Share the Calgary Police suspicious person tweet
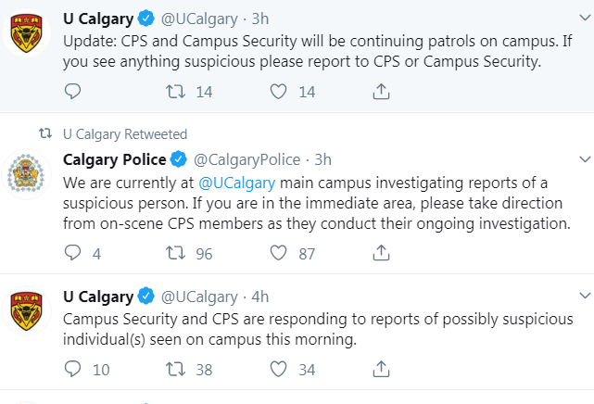594x404 pixels. (x=381, y=252)
